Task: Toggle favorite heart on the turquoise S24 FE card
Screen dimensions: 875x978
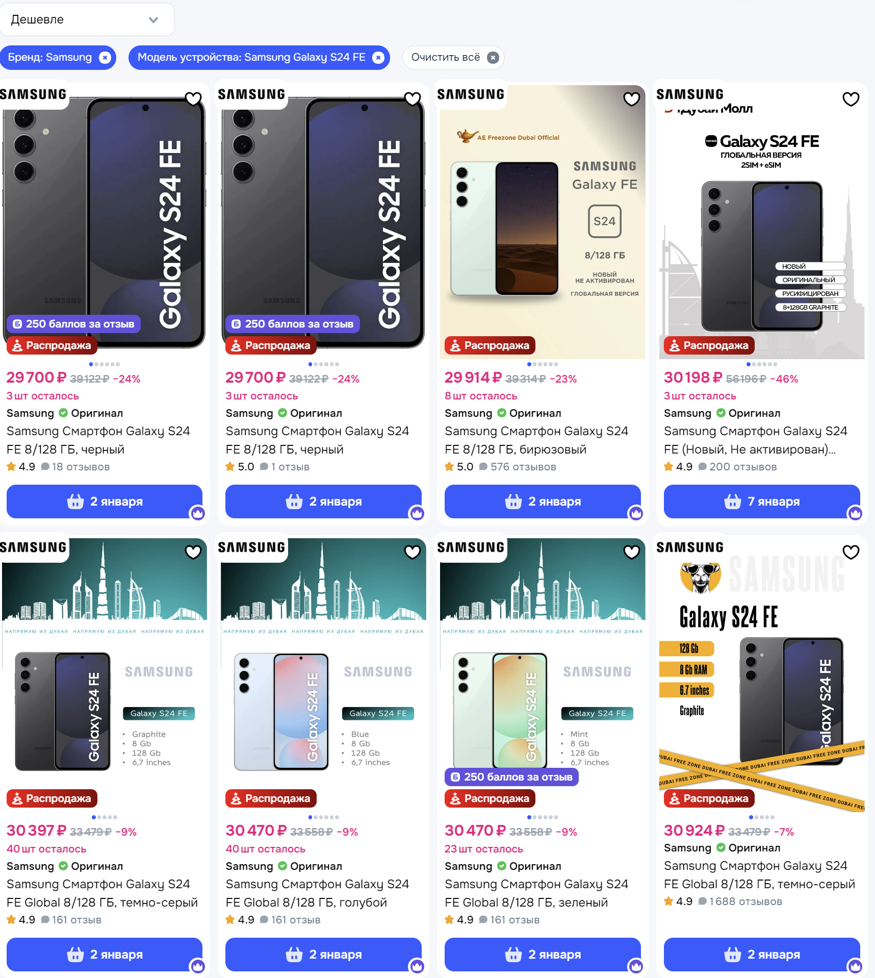Action: click(x=632, y=98)
